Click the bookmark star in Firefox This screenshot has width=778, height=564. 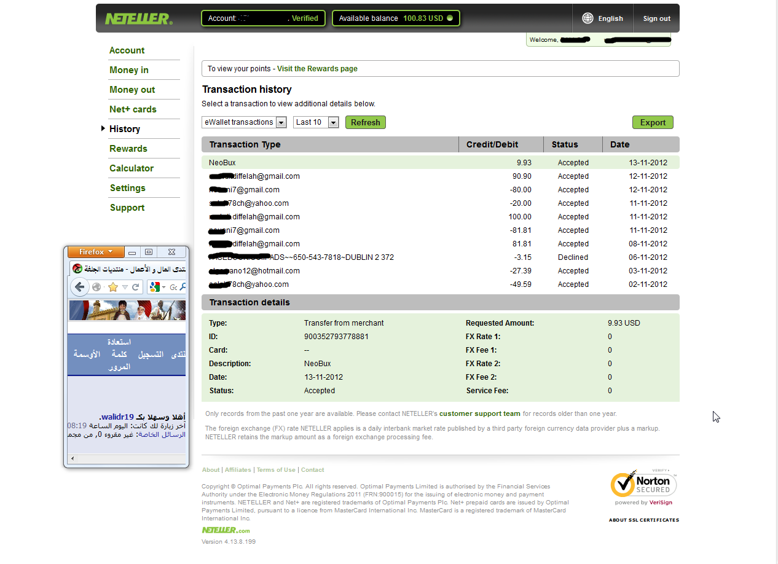[113, 287]
